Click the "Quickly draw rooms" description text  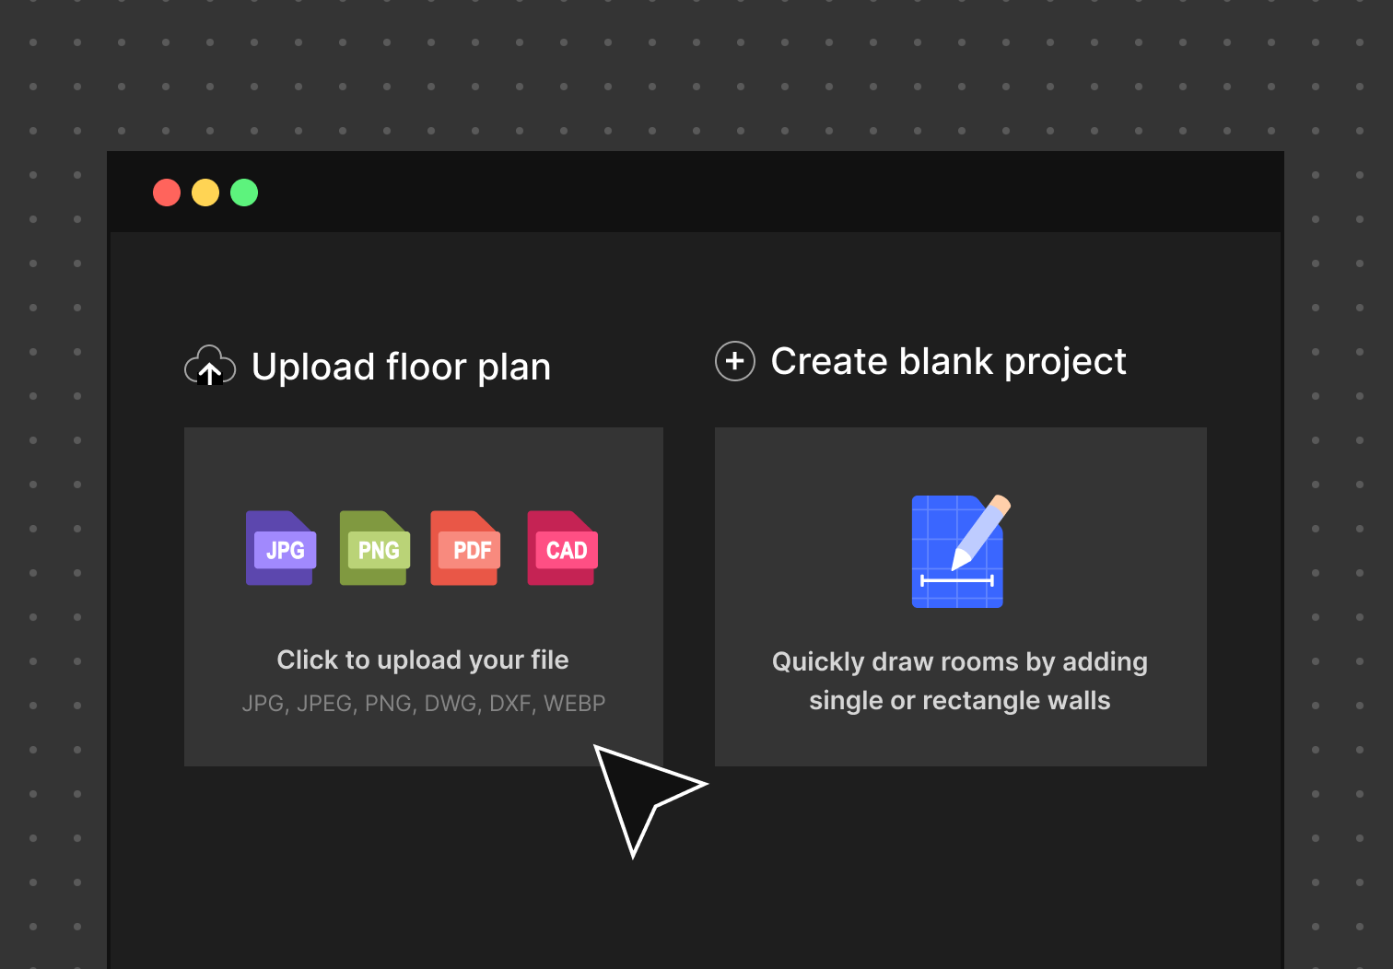(x=960, y=681)
